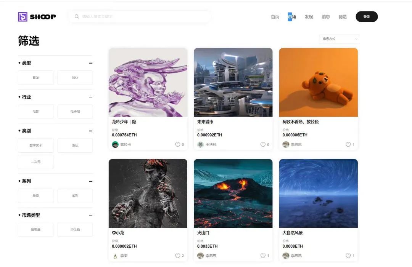
Task: Open the 铸造 nav item
Action: (343, 17)
